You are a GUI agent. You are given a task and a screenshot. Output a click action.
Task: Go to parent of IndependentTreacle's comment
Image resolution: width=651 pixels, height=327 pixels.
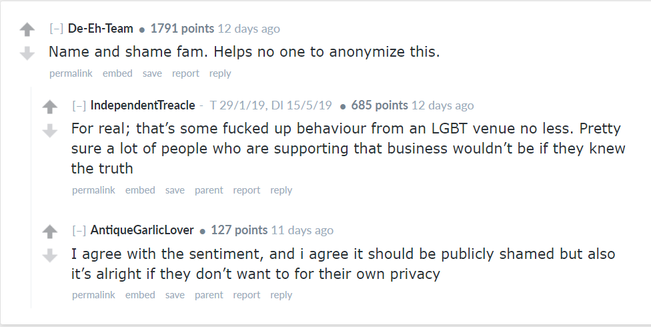point(209,190)
